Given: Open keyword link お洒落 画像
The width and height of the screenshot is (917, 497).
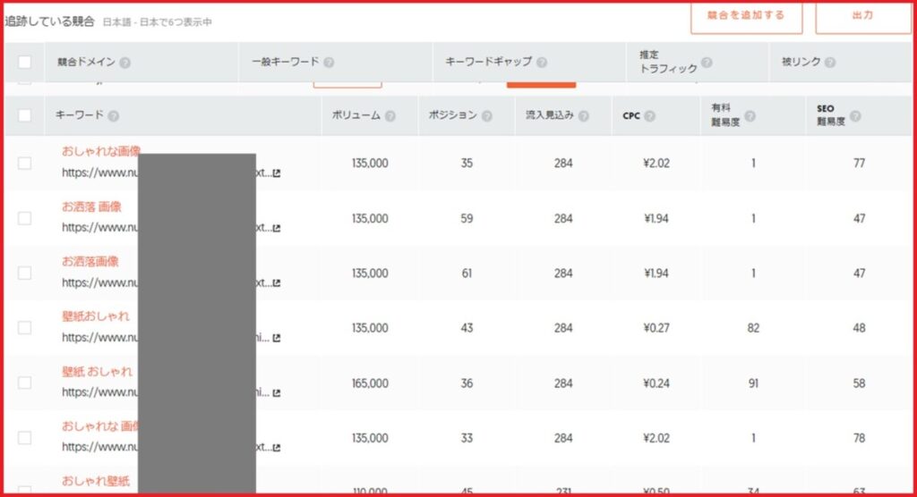Looking at the screenshot, I should point(92,206).
